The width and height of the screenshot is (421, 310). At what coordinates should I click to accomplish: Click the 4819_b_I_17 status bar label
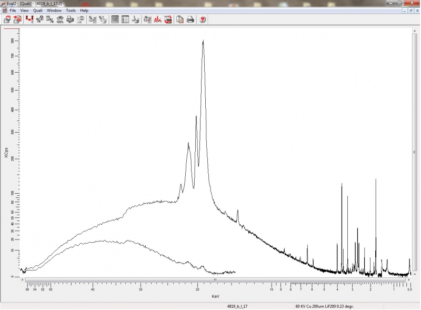pyautogui.click(x=237, y=306)
